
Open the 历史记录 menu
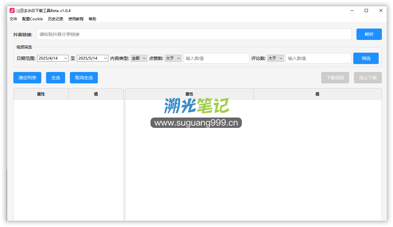(x=56, y=19)
